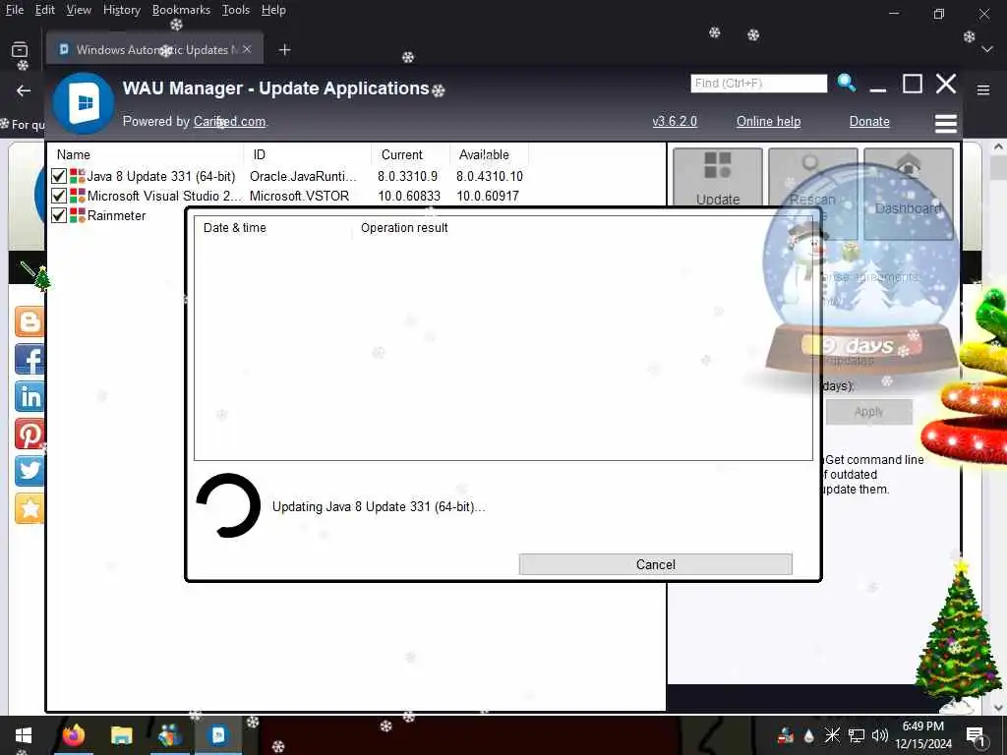Click the Find (Ctrl+F) search field

[x=758, y=84]
